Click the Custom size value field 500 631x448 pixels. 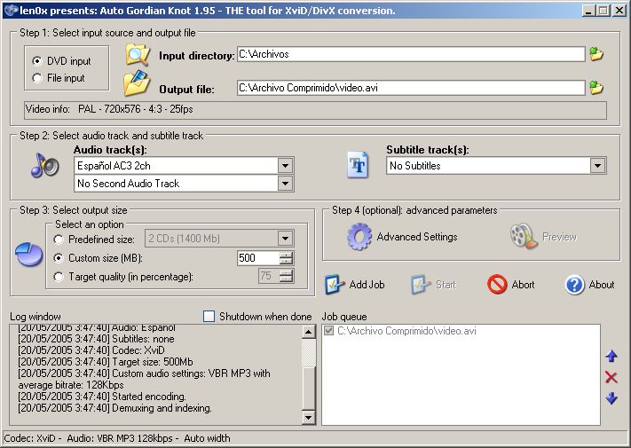[x=258, y=258]
